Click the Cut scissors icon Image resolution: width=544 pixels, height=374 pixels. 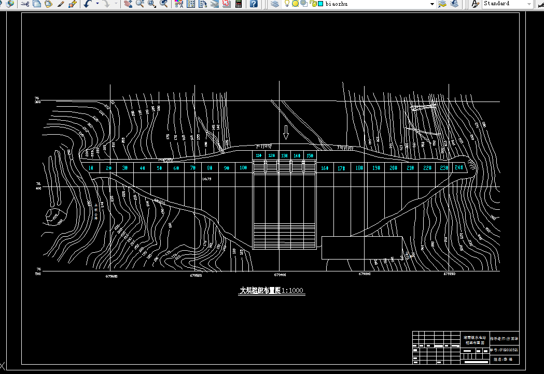click(x=25, y=4)
